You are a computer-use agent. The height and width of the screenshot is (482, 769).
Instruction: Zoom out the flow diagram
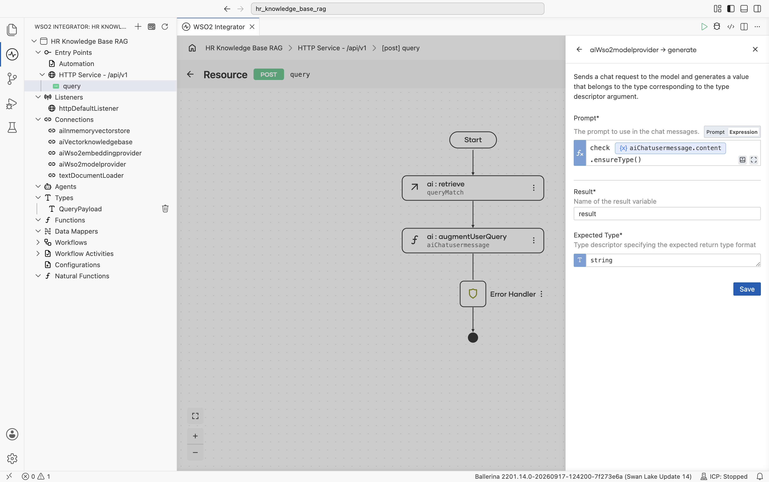(x=195, y=452)
